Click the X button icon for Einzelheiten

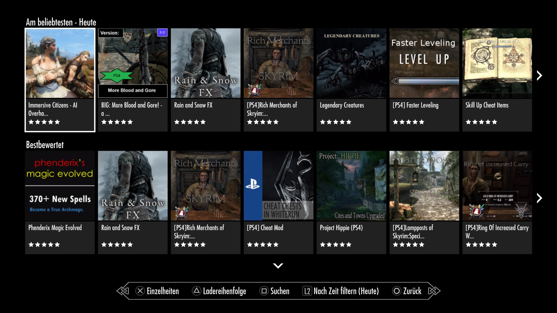140,291
